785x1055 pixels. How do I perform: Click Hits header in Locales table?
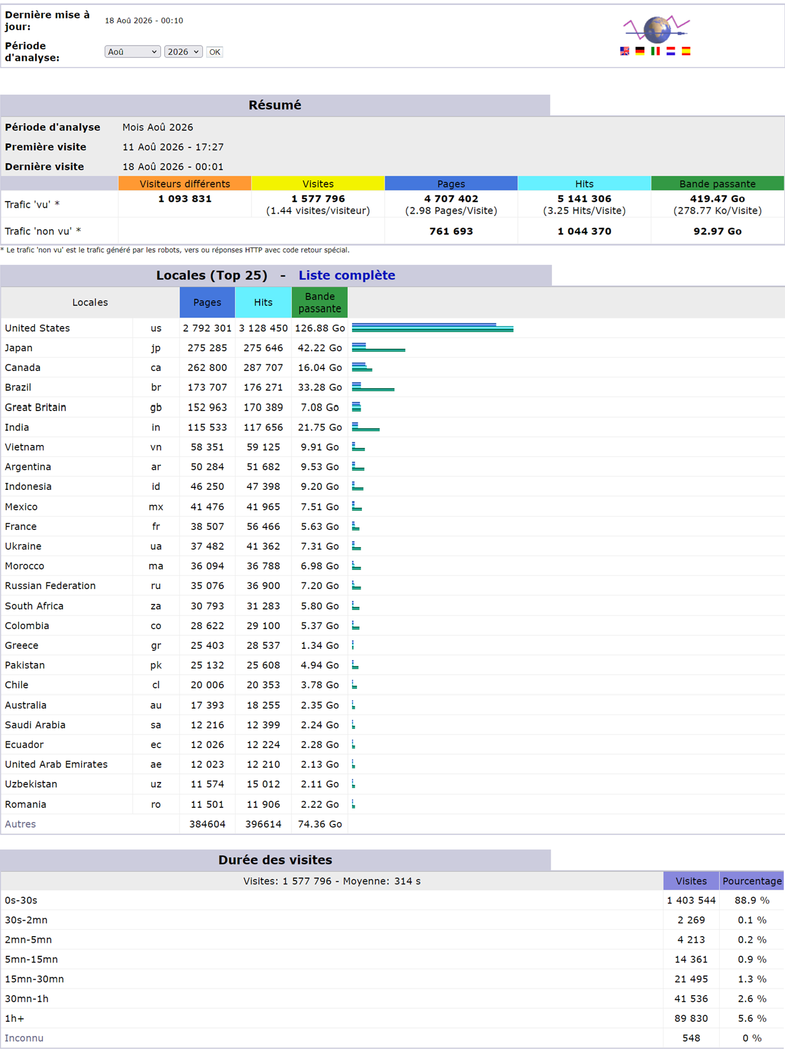263,302
